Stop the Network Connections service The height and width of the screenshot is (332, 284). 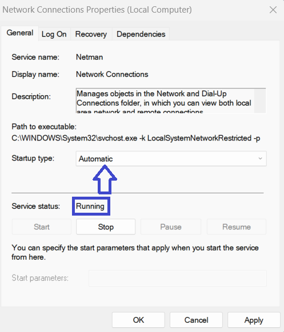[106, 226]
